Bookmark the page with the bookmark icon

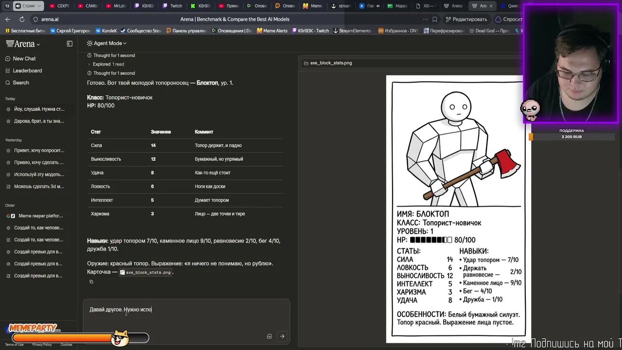[x=435, y=19]
